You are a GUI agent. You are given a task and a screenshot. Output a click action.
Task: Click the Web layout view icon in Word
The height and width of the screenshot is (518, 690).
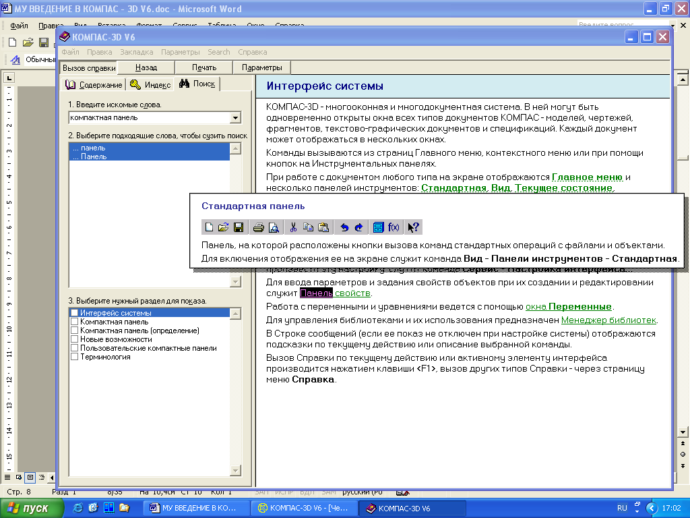tap(18, 477)
